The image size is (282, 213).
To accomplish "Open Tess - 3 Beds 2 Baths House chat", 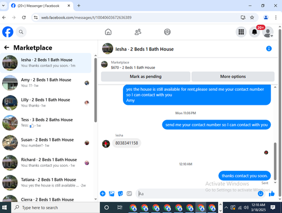I will click(46, 122).
